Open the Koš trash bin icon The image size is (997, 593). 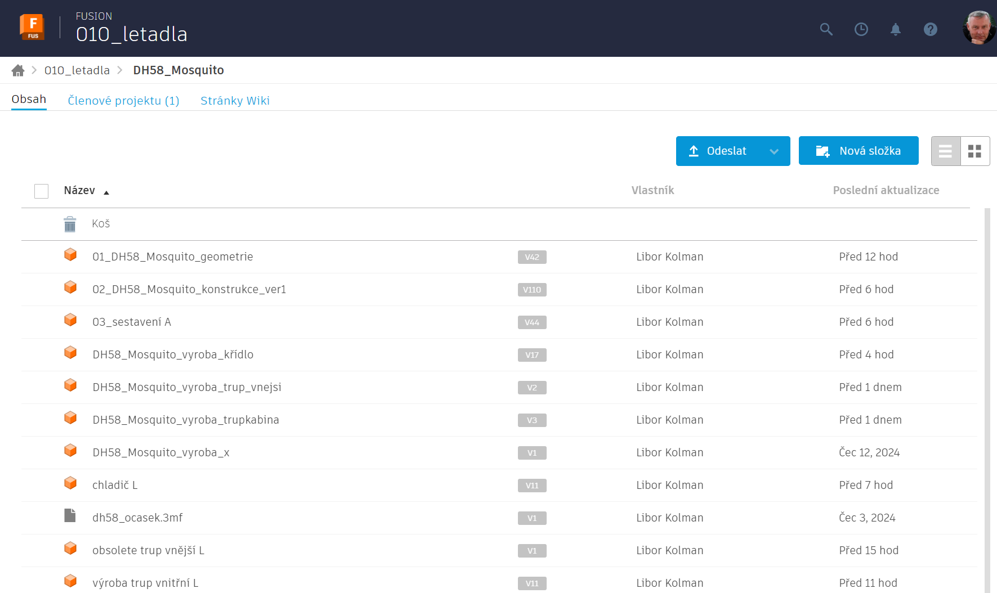pyautogui.click(x=70, y=224)
